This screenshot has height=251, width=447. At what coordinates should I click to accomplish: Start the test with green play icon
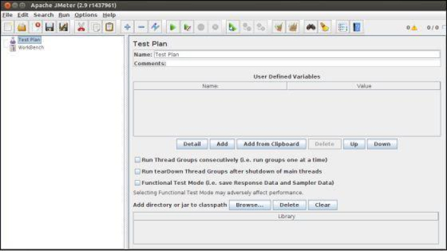(173, 27)
